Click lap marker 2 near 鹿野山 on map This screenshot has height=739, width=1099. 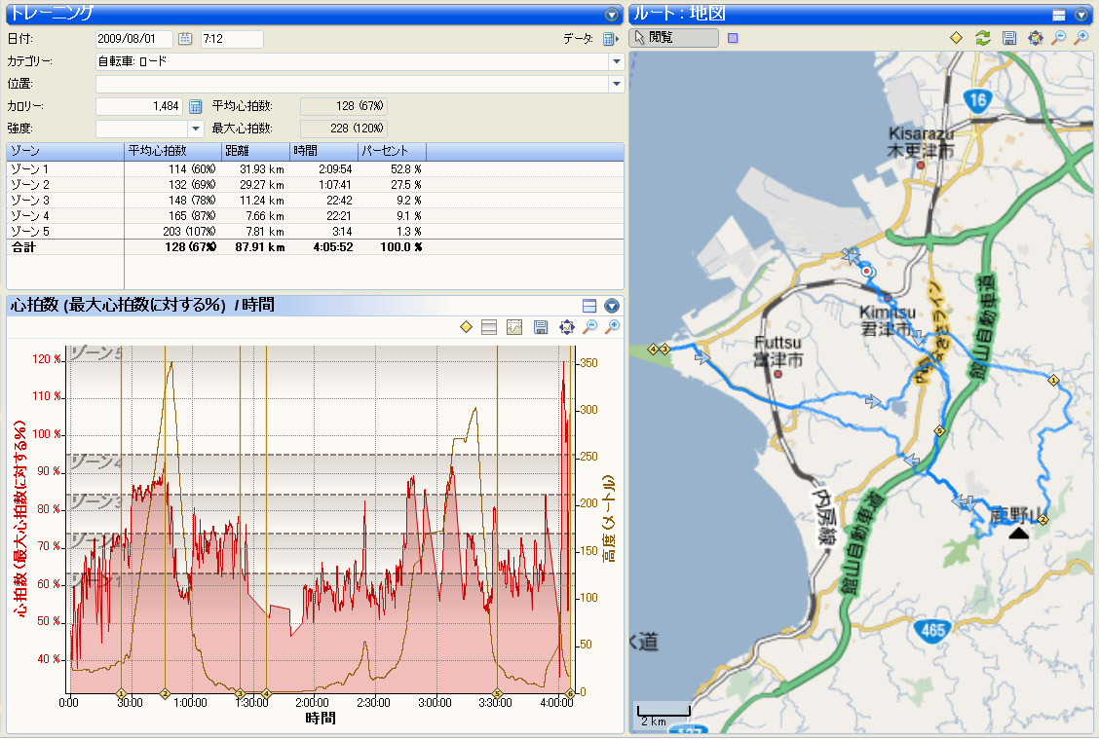pos(1042,519)
